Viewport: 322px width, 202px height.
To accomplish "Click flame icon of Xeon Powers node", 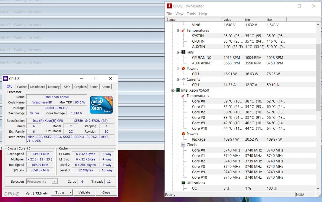I will pos(183,134).
